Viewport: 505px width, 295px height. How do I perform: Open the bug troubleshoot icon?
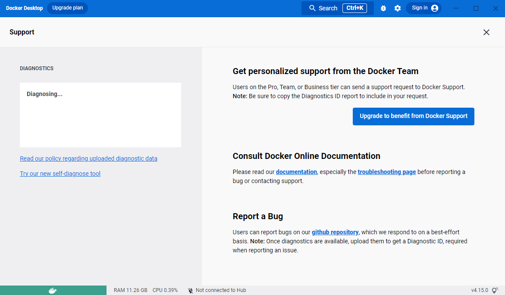tap(383, 8)
